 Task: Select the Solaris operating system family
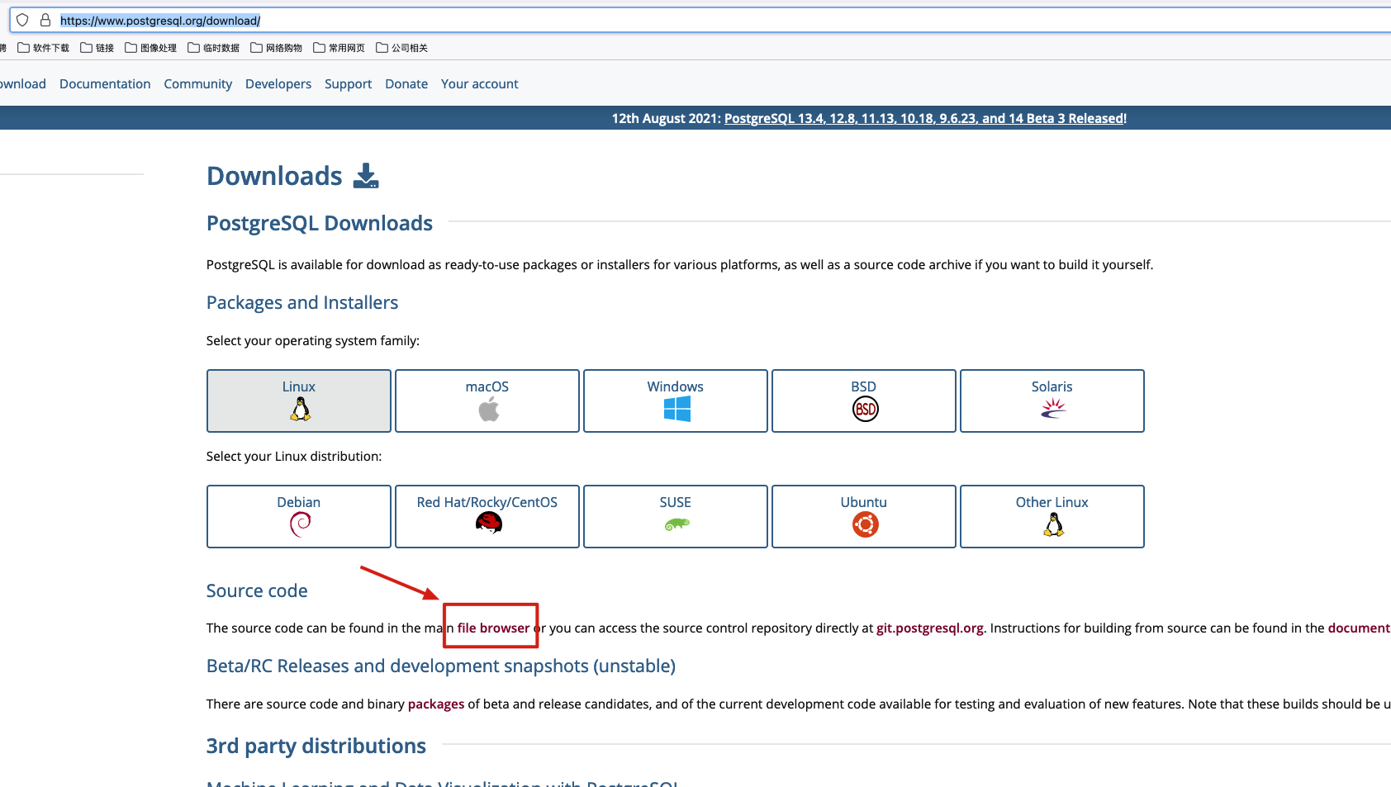(x=1052, y=401)
